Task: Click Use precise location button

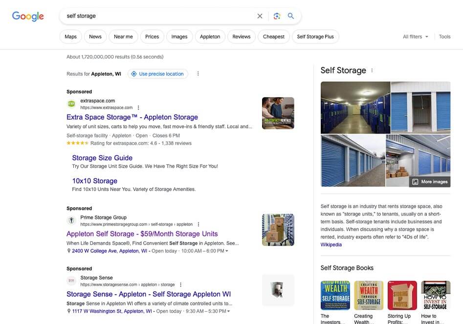Action: coord(157,74)
